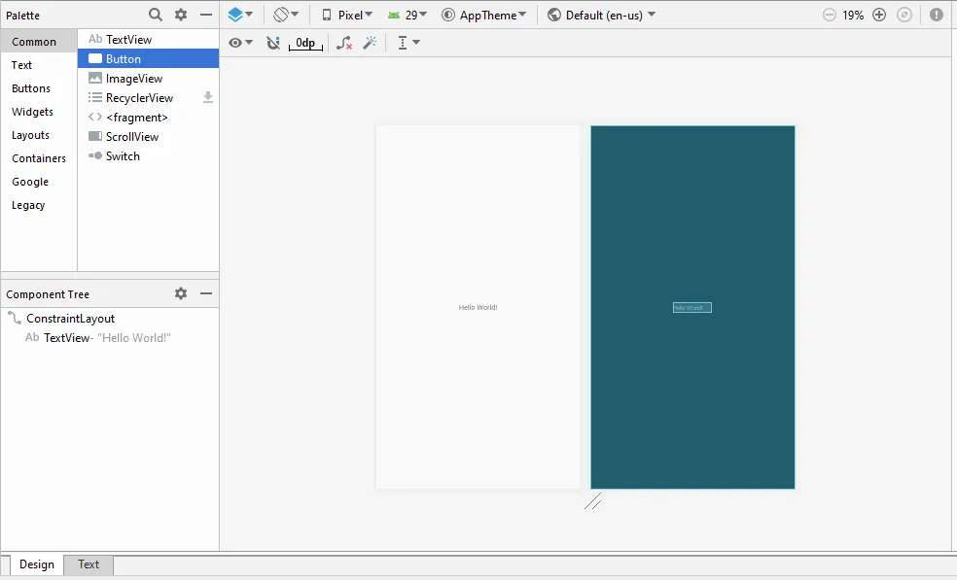The image size is (957, 580).
Task: Zoom out the design view
Action: [829, 15]
